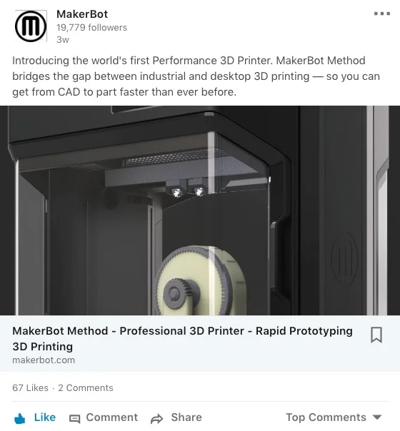Click the Share arrow icon
The height and width of the screenshot is (431, 400).
pyautogui.click(x=157, y=419)
